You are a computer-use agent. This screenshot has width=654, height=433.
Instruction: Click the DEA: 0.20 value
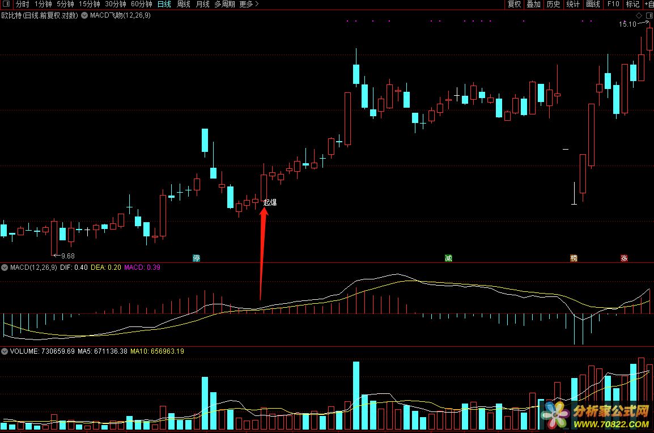click(x=106, y=268)
